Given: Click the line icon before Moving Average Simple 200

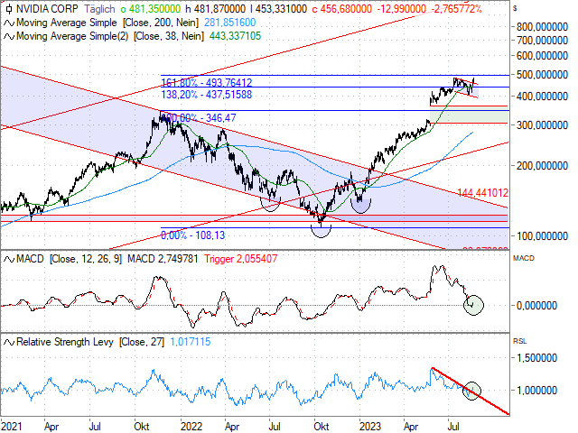Looking at the screenshot, I should coord(9,23).
